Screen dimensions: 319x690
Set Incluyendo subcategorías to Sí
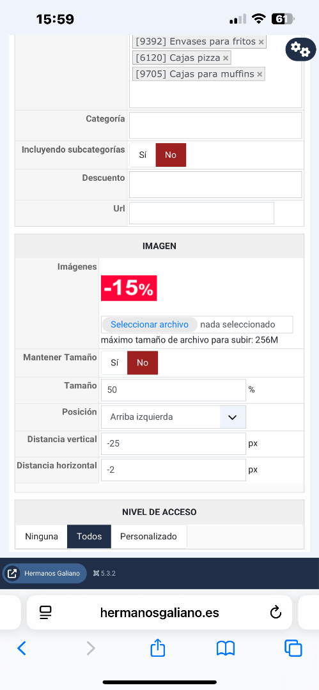tap(143, 155)
